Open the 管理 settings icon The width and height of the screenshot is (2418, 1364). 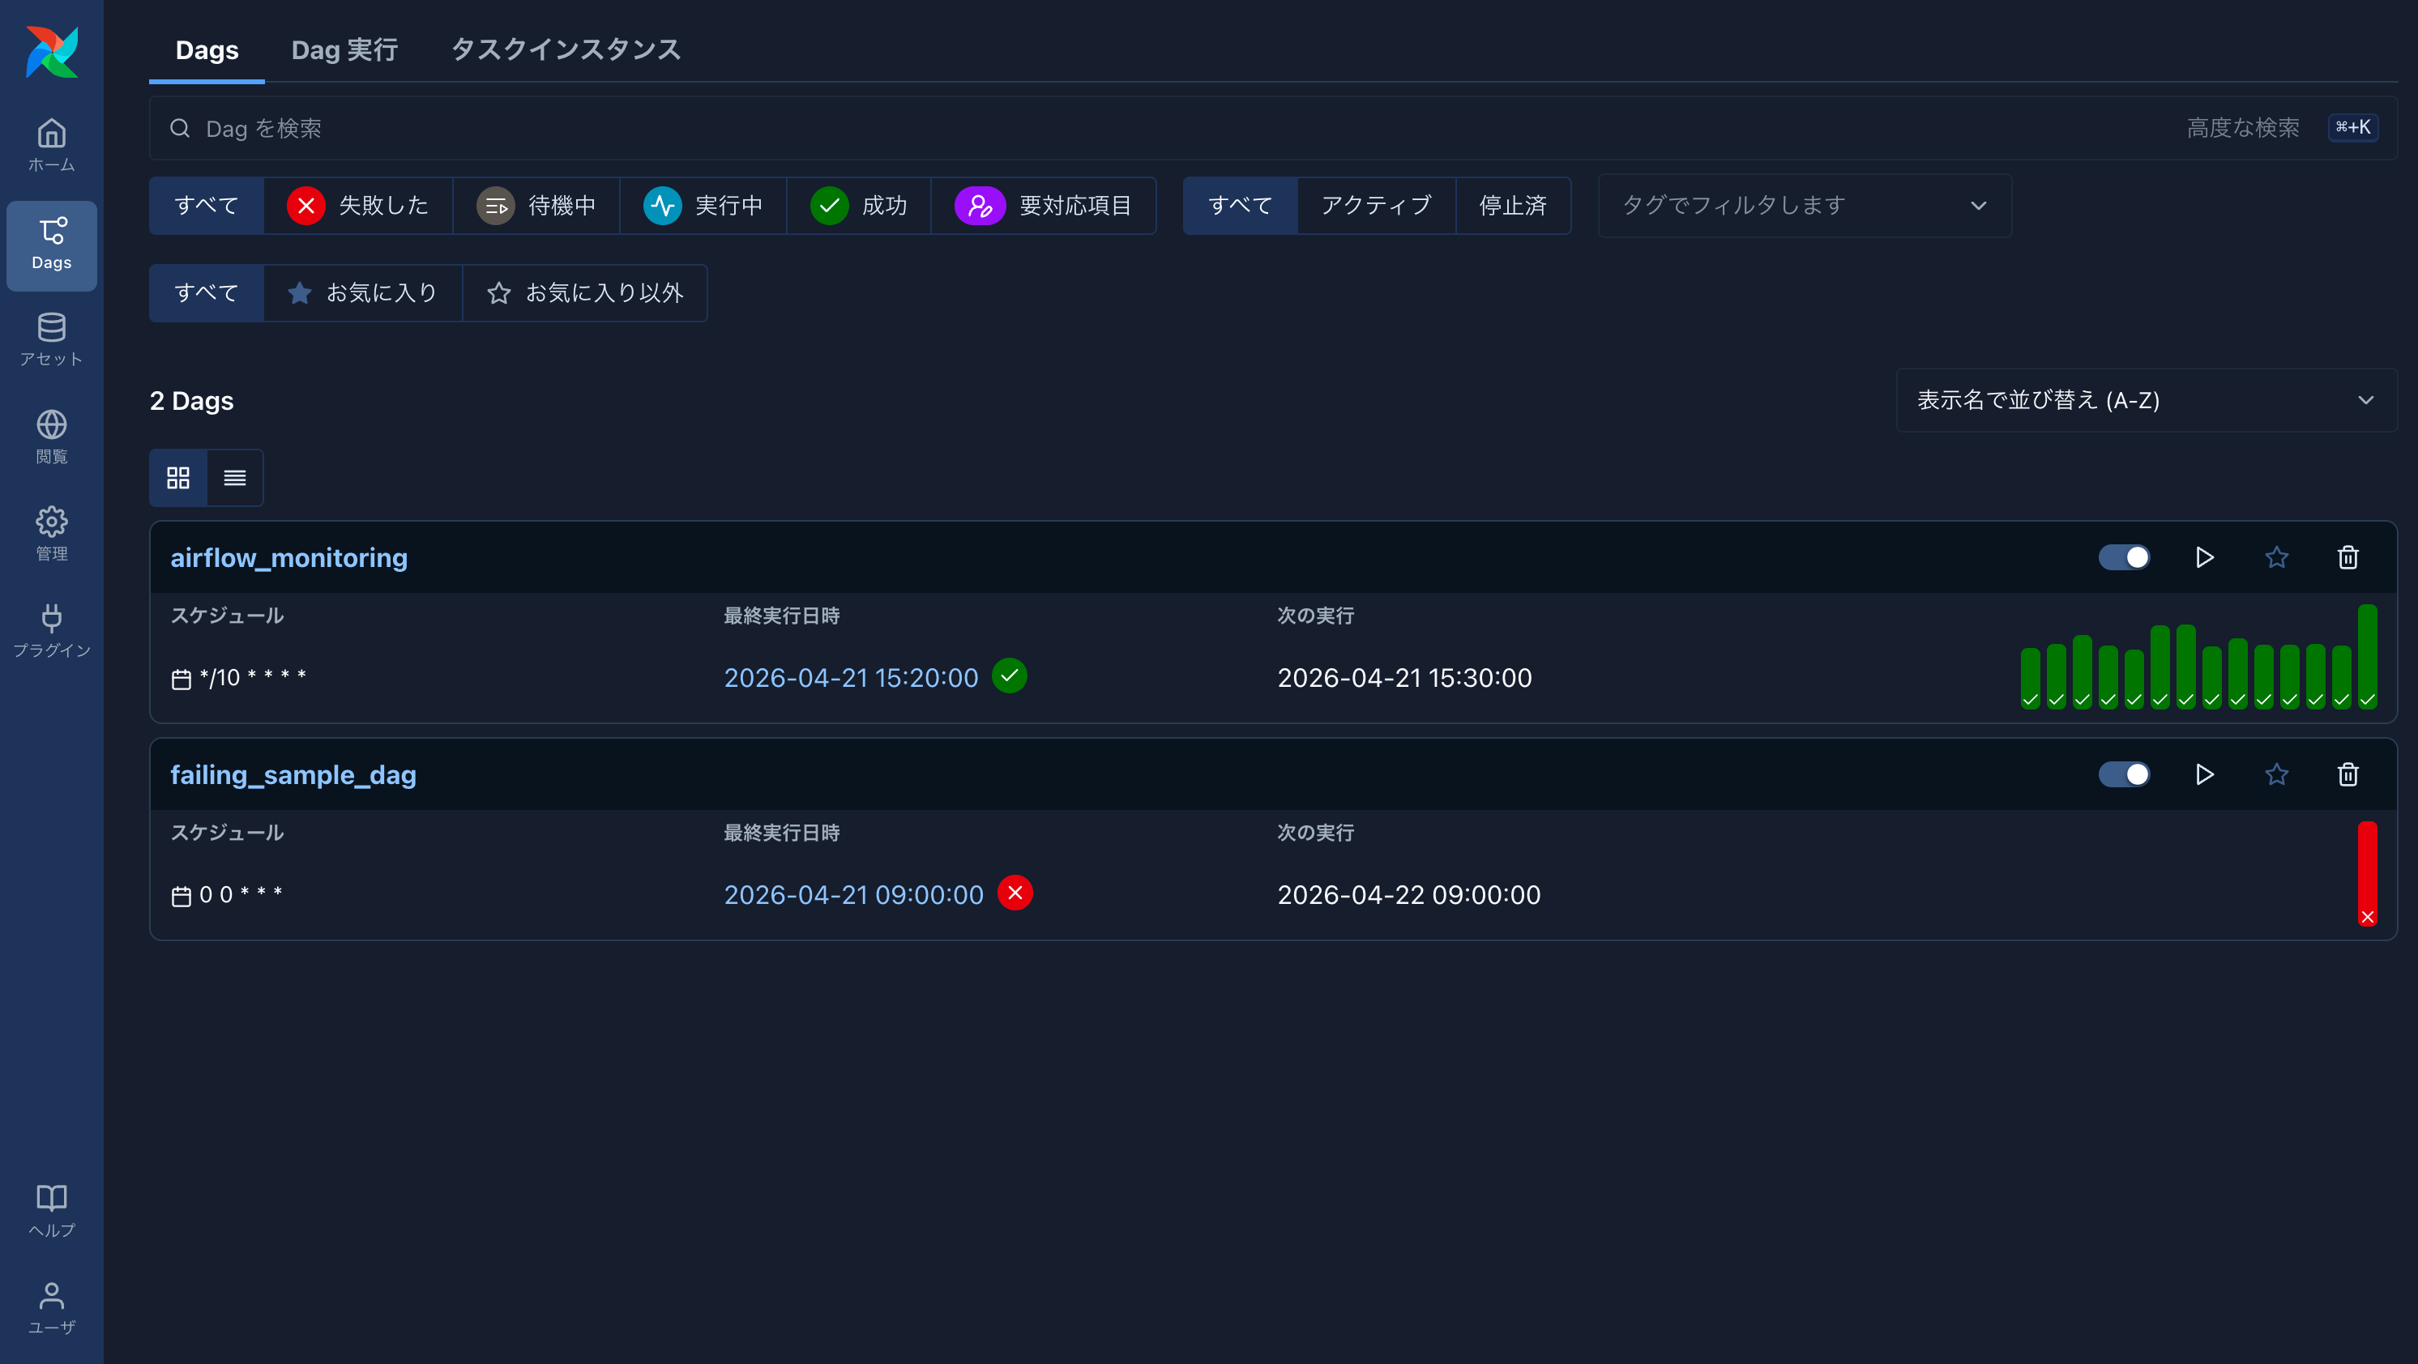(x=52, y=532)
